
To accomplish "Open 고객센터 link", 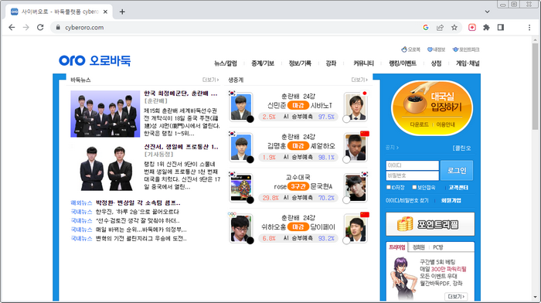I will click(458, 187).
